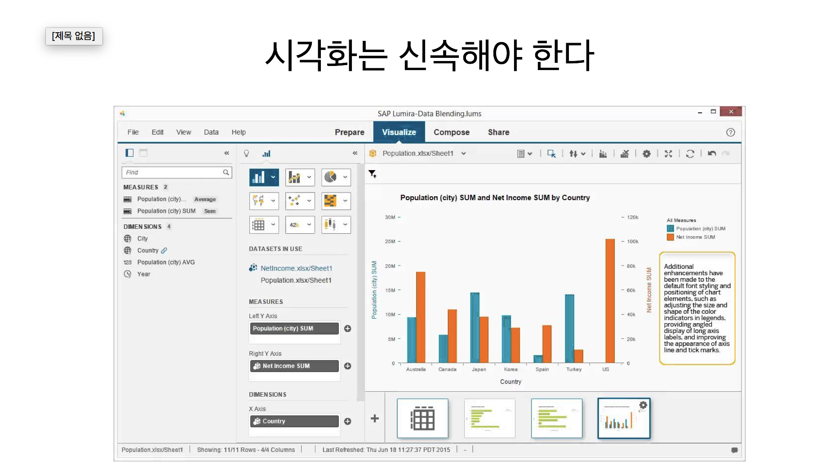Select the numeric point 42k chart icon
Image resolution: width=834 pixels, height=473 pixels.
(294, 224)
